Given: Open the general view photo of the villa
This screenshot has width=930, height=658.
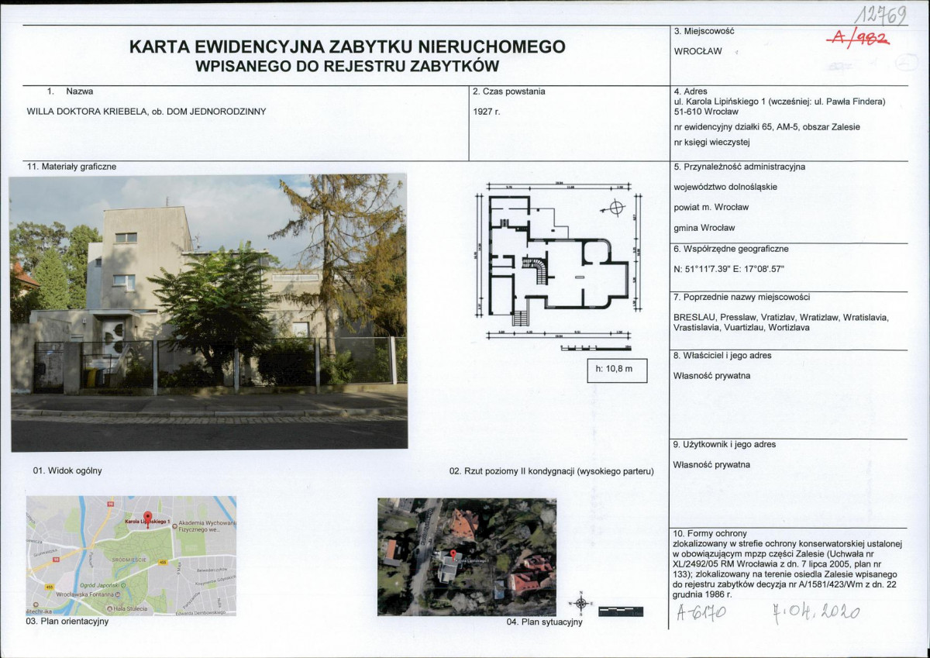Looking at the screenshot, I should tap(208, 312).
